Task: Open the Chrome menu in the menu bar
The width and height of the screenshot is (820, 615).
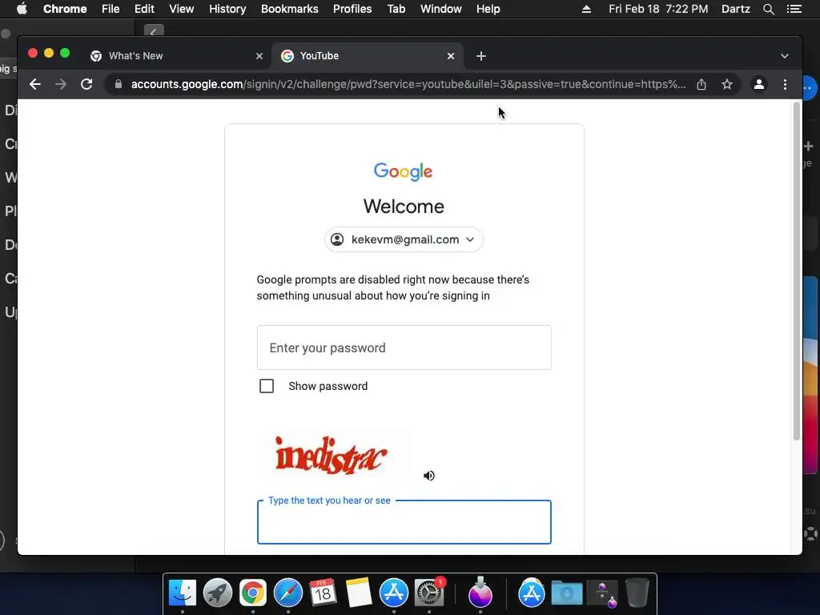Action: [65, 9]
